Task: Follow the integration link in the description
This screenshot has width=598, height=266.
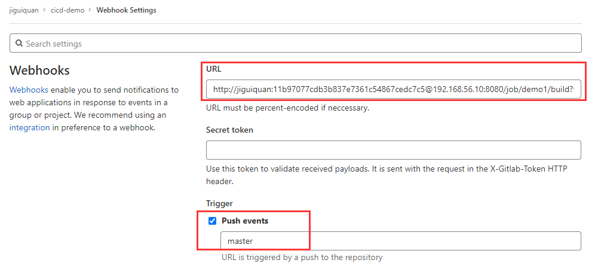Action: [29, 127]
